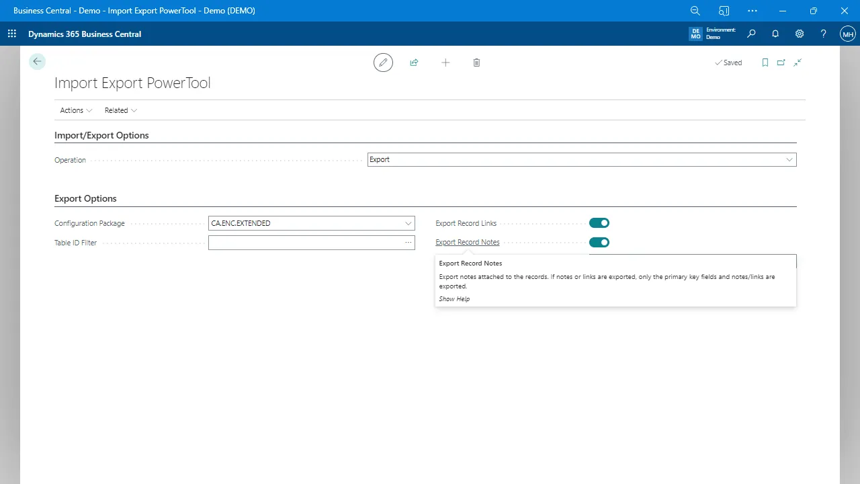
Task: Expand the Operation dropdown
Action: click(789, 160)
